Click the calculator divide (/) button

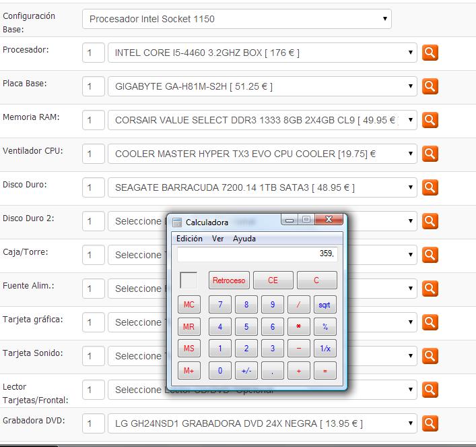point(299,304)
